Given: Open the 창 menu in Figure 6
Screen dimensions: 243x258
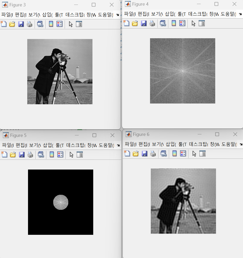Looking at the screenshot, I should pyautogui.click(x=215, y=144).
